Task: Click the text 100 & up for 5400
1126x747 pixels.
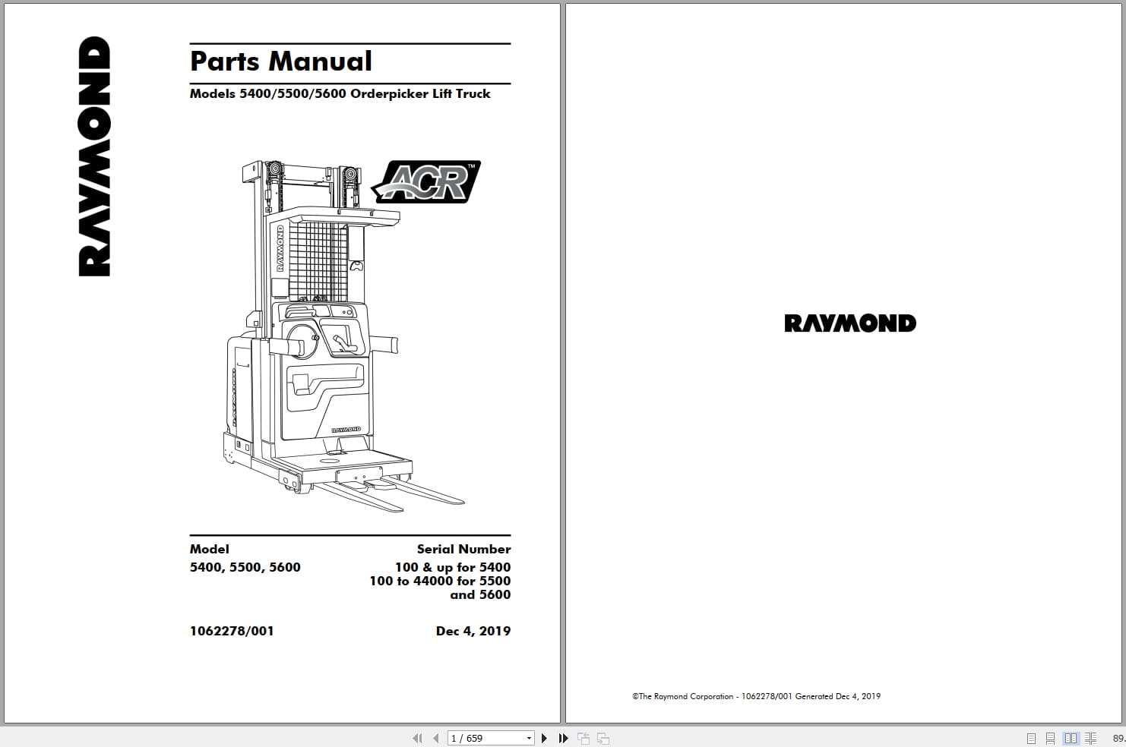Action: [x=453, y=567]
